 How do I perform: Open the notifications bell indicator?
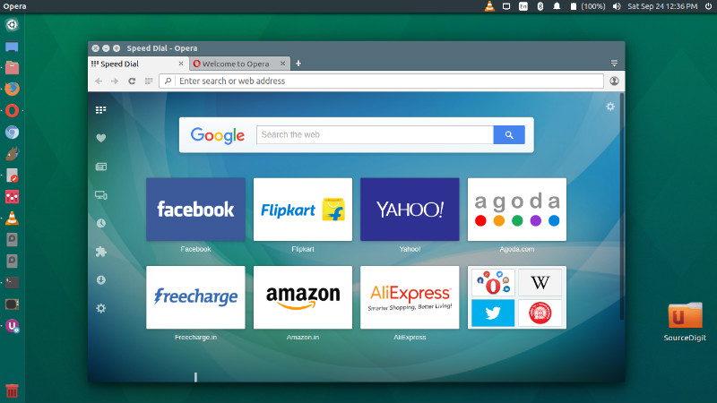tap(557, 6)
